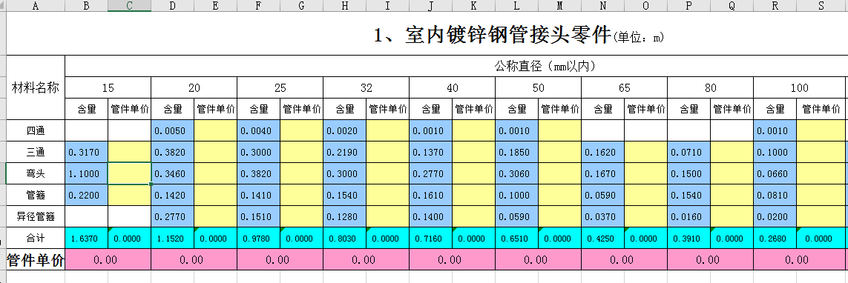Click the yellow 管箍 price cell under diameter 32
This screenshot has width=848, height=283.
[x=387, y=195]
